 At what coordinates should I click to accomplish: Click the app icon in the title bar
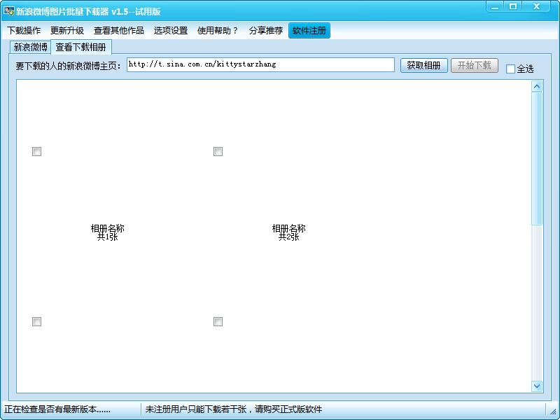tap(9, 11)
